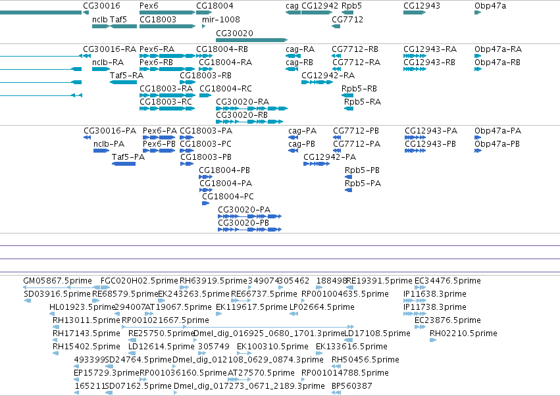The image size is (560, 396).
Task: Select EST "RH02210.5prime" label
Action: (463, 334)
